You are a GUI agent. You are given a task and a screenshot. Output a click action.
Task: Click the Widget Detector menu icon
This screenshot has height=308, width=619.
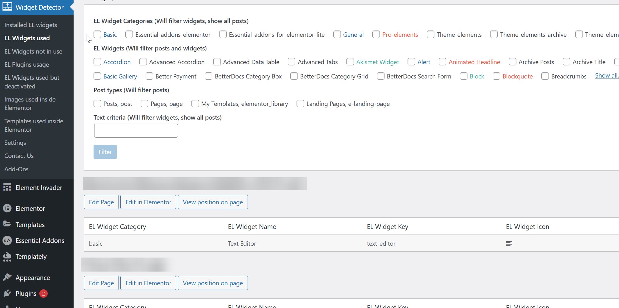(x=7, y=7)
